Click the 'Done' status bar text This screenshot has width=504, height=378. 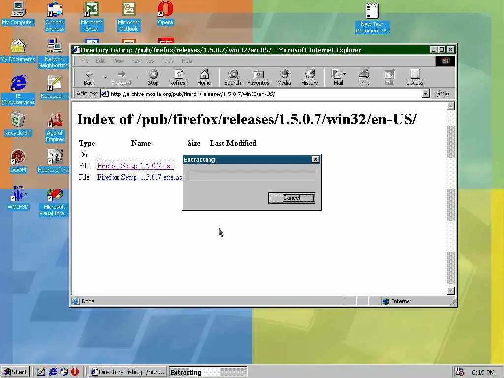coord(88,301)
